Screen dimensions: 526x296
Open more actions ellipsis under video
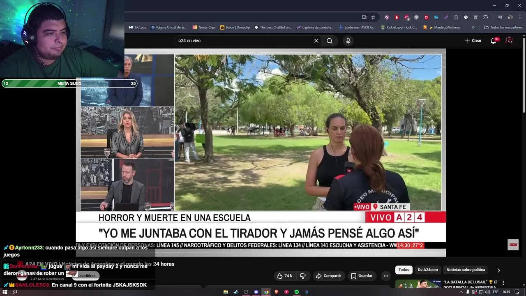tap(385, 276)
